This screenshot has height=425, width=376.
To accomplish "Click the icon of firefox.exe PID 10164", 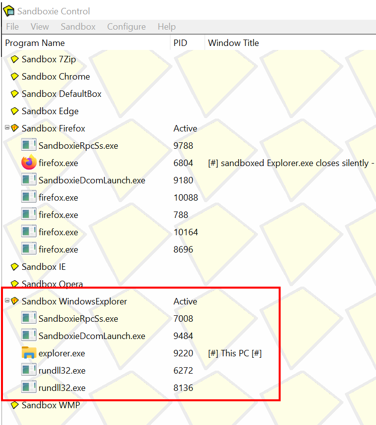I will (29, 231).
